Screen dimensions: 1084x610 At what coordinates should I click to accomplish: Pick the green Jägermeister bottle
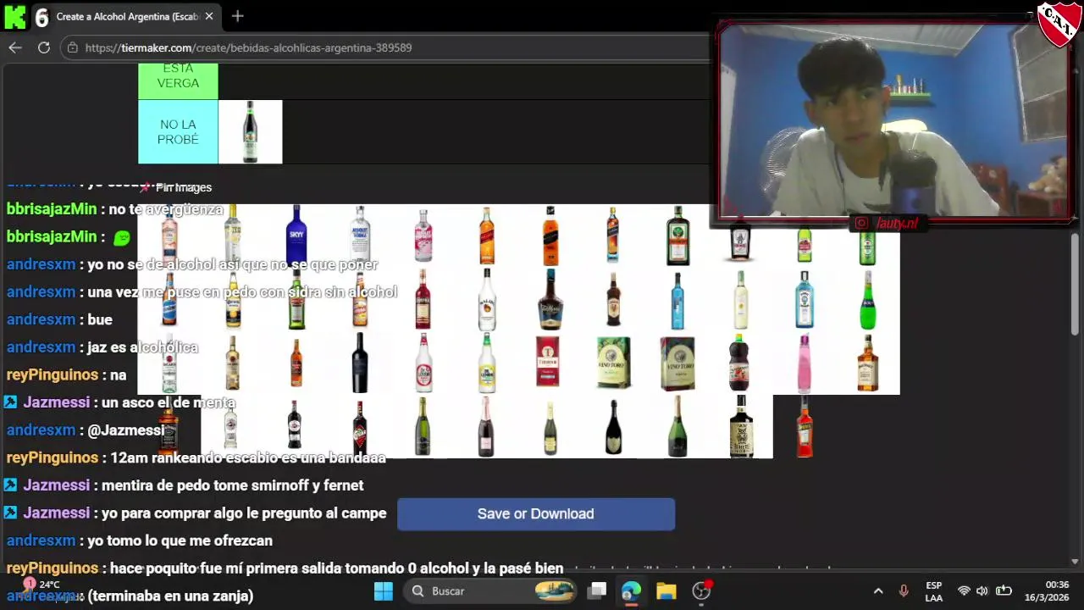point(677,236)
